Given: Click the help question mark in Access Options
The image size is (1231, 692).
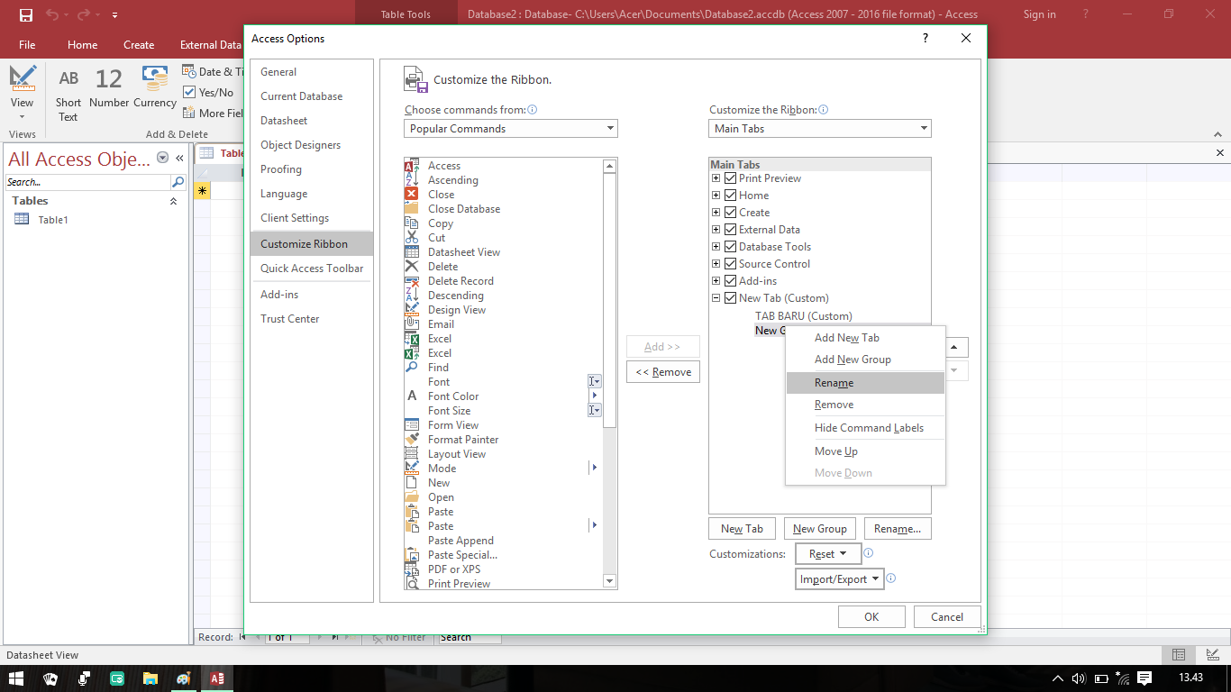Looking at the screenshot, I should 925,38.
